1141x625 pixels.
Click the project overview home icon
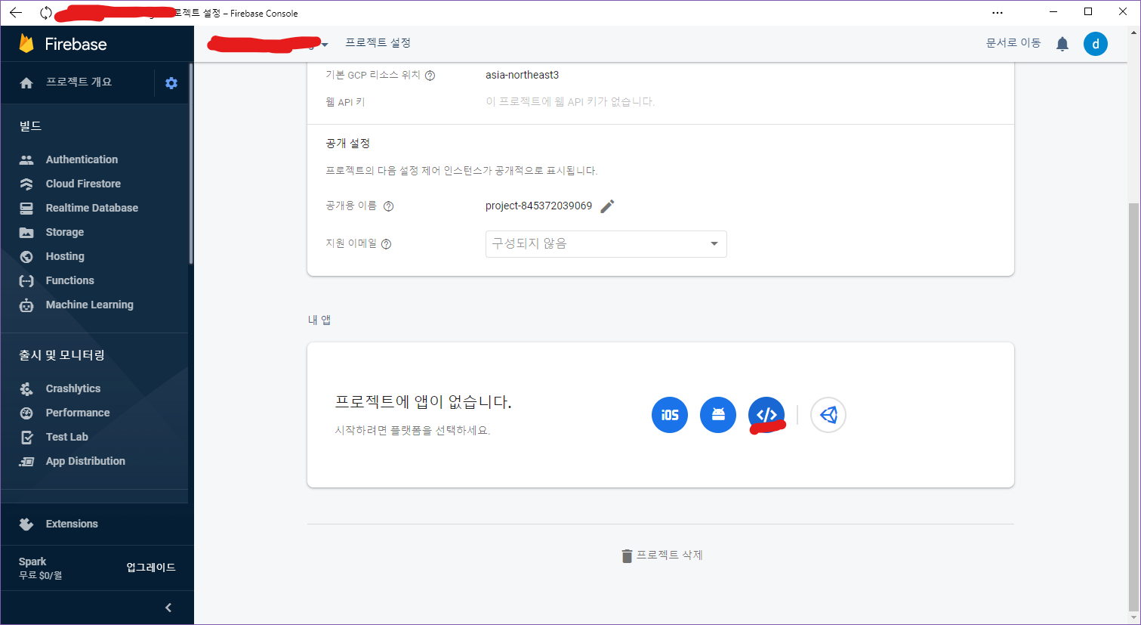pyautogui.click(x=26, y=83)
